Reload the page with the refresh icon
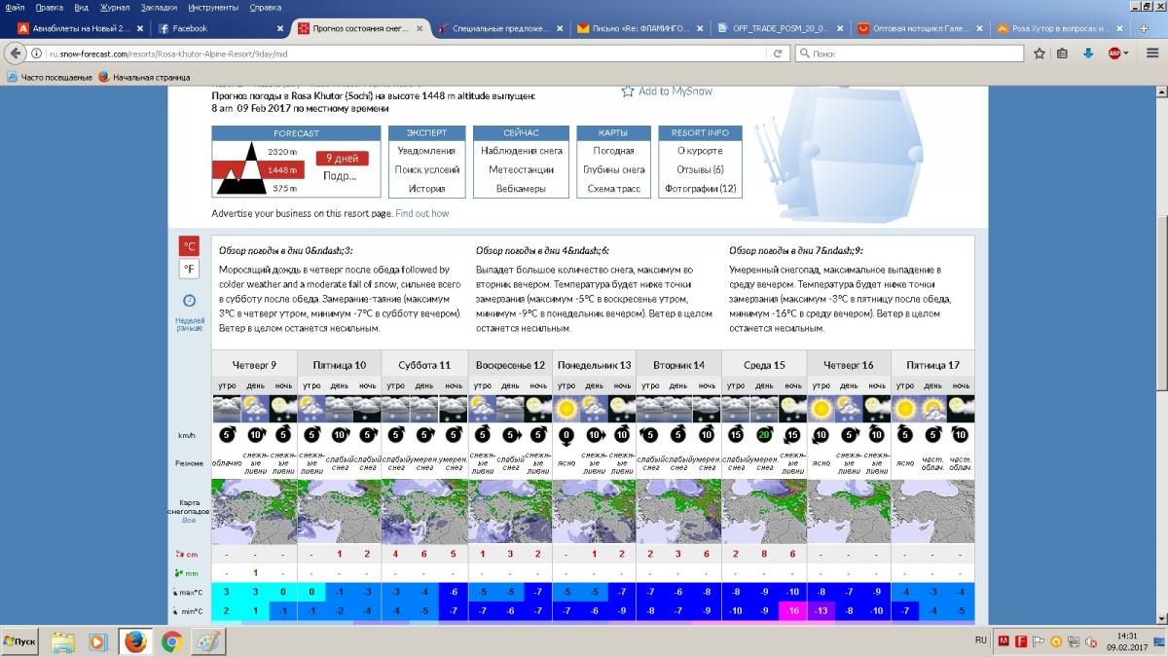The image size is (1168, 657). pos(778,54)
